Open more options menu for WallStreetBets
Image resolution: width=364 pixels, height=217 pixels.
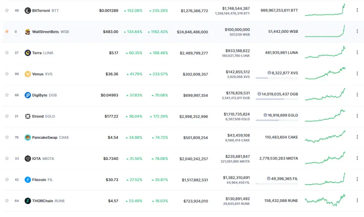point(357,31)
